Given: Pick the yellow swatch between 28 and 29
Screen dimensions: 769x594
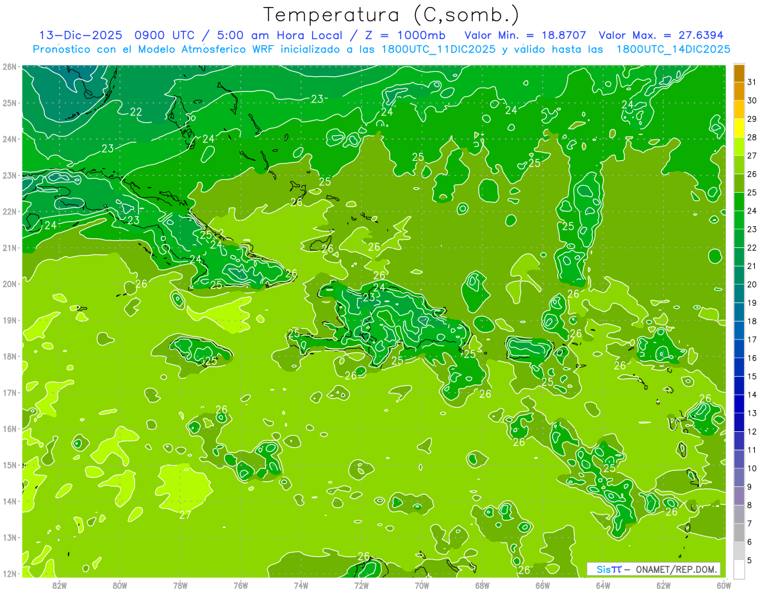Looking at the screenshot, I should point(739,128).
